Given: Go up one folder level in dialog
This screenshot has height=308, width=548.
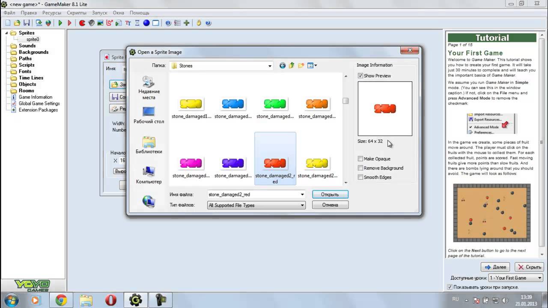Looking at the screenshot, I should (x=292, y=65).
